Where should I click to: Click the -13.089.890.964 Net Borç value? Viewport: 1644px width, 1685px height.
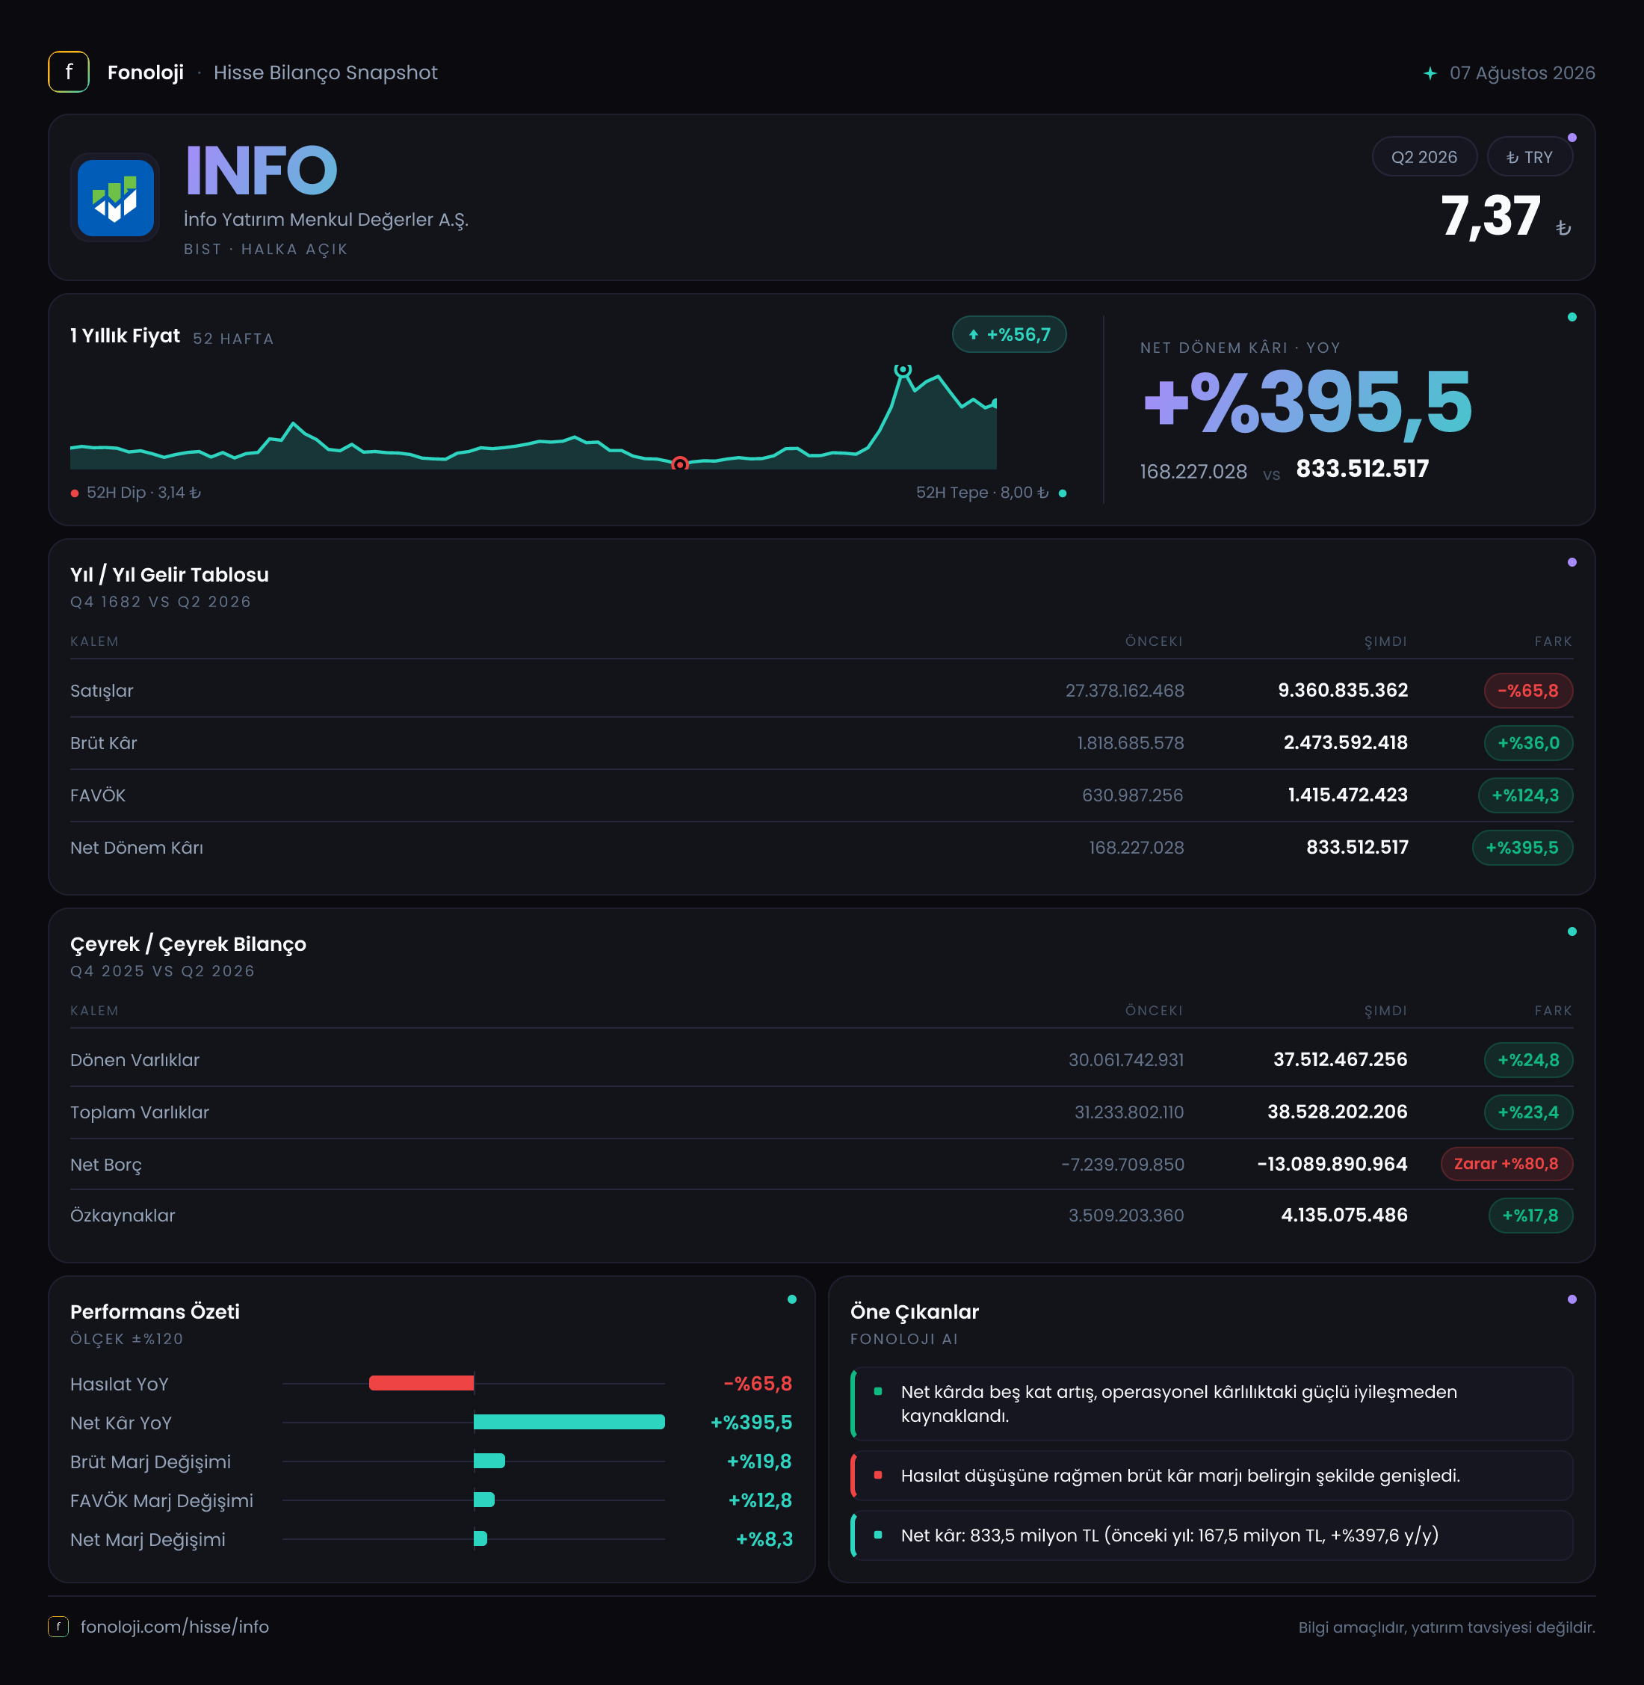click(1332, 1164)
